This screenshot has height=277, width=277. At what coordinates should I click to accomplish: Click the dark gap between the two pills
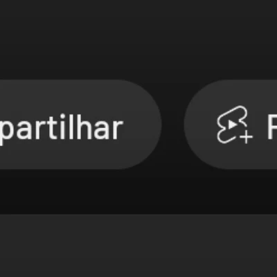pos(172,125)
